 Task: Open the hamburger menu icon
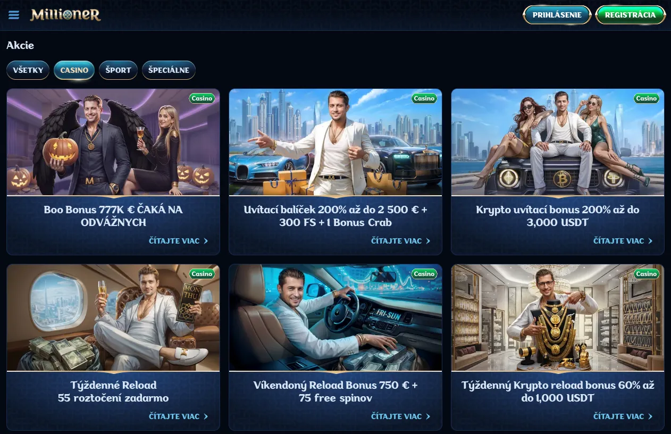tap(14, 15)
